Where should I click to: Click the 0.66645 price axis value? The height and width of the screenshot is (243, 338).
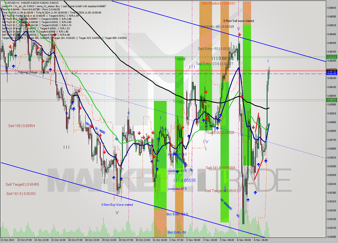pyautogui.click(x=332, y=8)
